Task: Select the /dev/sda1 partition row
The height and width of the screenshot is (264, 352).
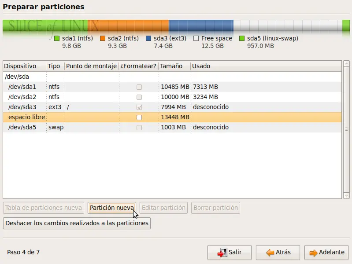Action: [172, 87]
